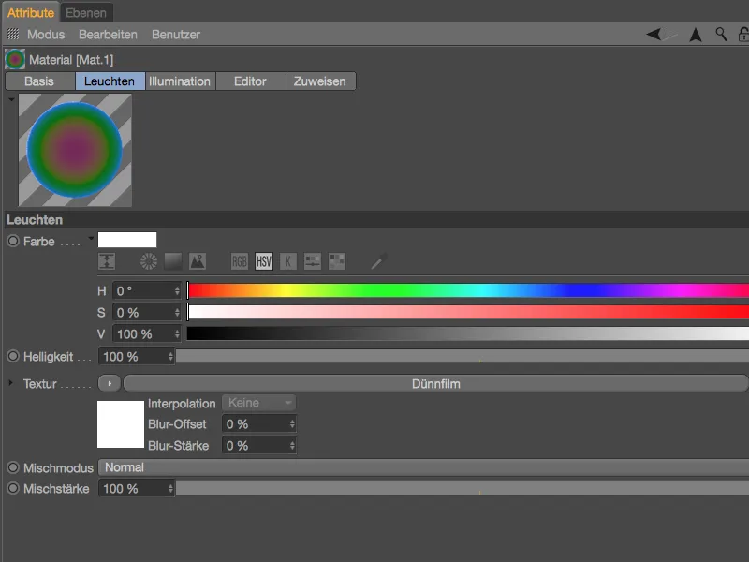Expand the Textur section triangle
Viewport: 749px width, 562px height.
(10, 383)
